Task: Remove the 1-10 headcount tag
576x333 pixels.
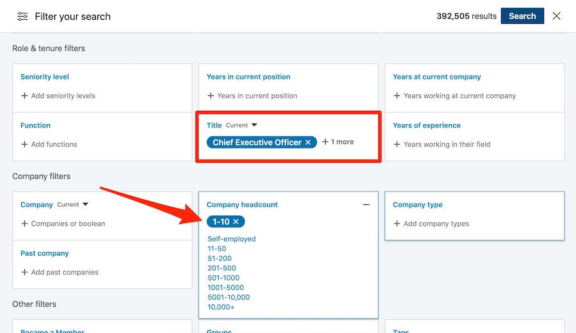Action: tap(236, 222)
